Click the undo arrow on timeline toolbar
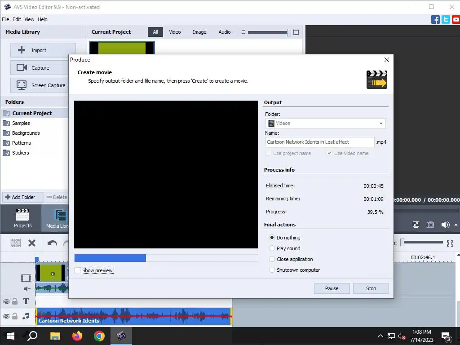The image size is (460, 345). tap(52, 243)
